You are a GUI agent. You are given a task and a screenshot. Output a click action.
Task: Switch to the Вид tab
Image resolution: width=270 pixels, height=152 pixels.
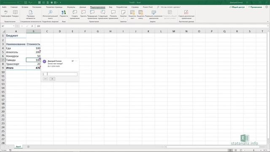(111, 7)
